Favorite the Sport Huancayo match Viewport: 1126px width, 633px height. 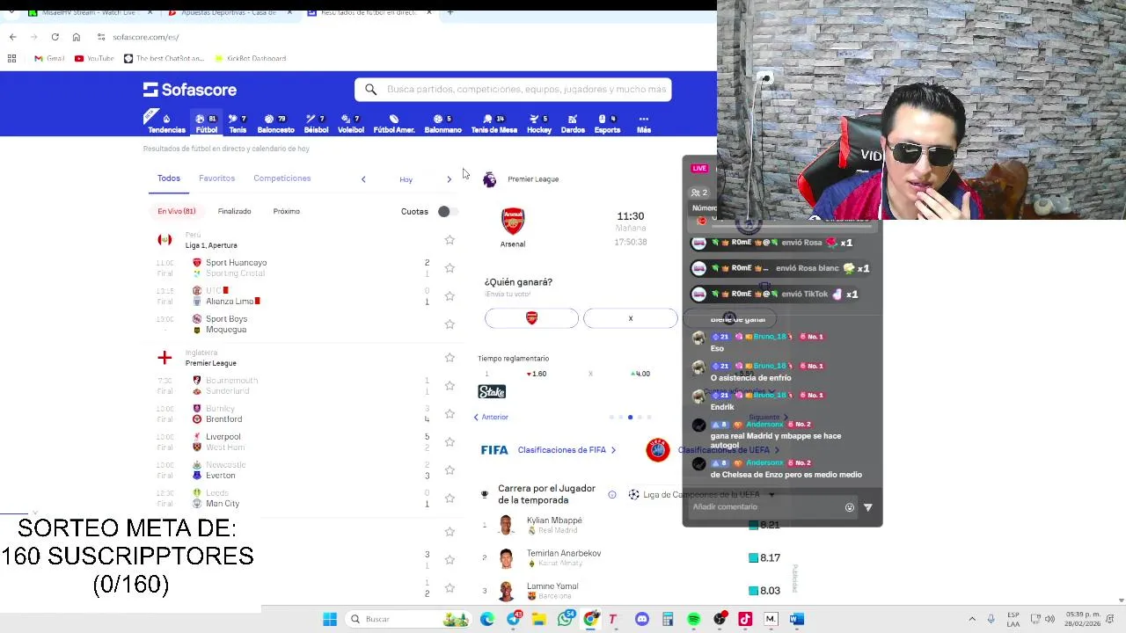pyautogui.click(x=450, y=267)
